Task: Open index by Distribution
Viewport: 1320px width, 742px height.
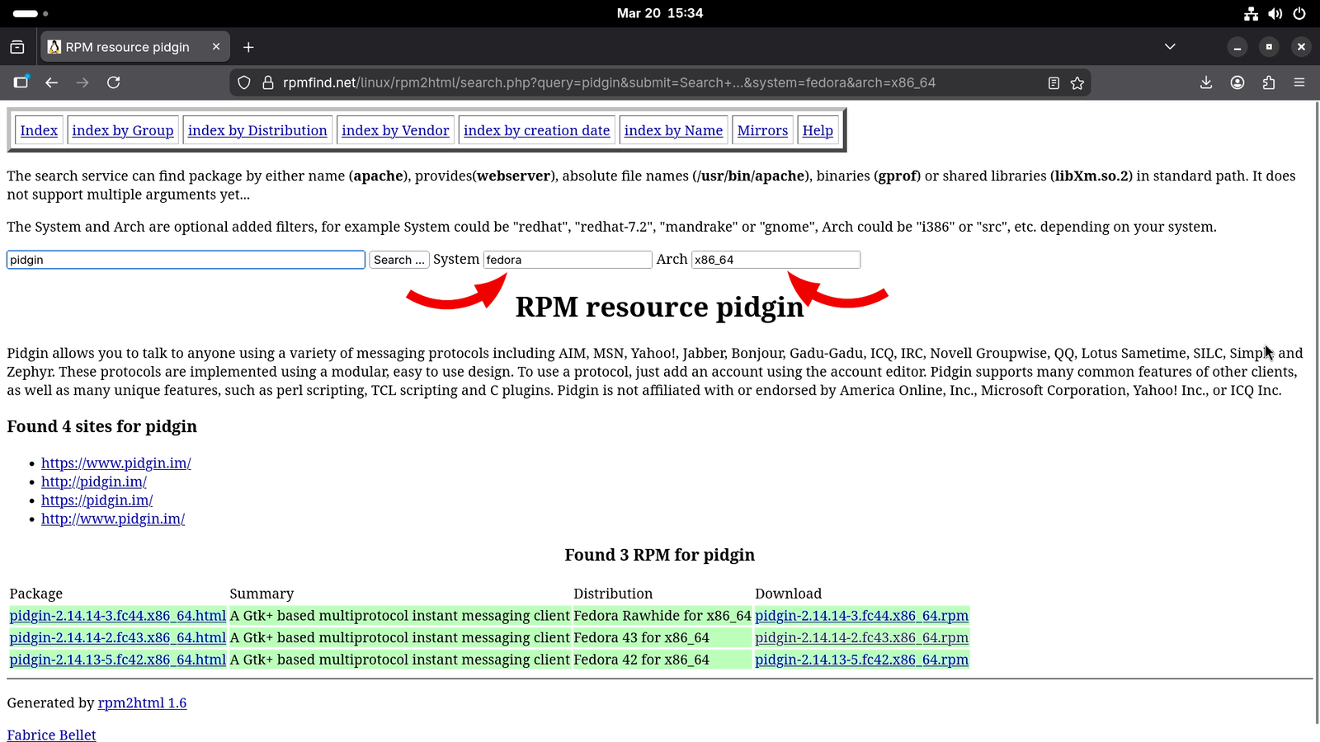Action: (x=257, y=130)
